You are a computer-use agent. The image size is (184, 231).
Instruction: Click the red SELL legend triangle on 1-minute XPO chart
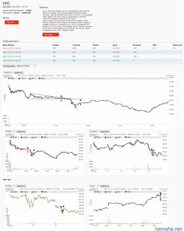tap(40, 78)
